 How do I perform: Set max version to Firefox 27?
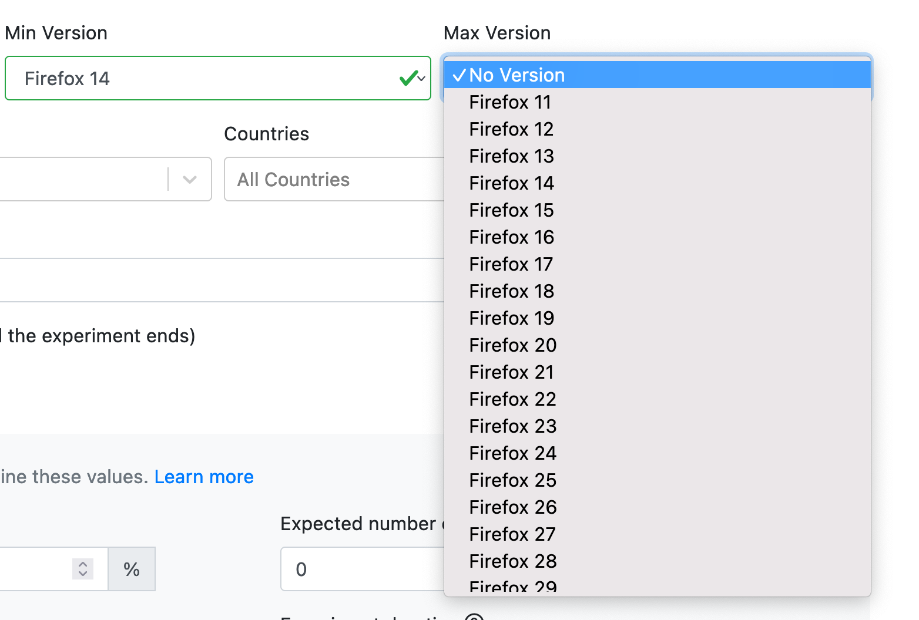pos(657,534)
